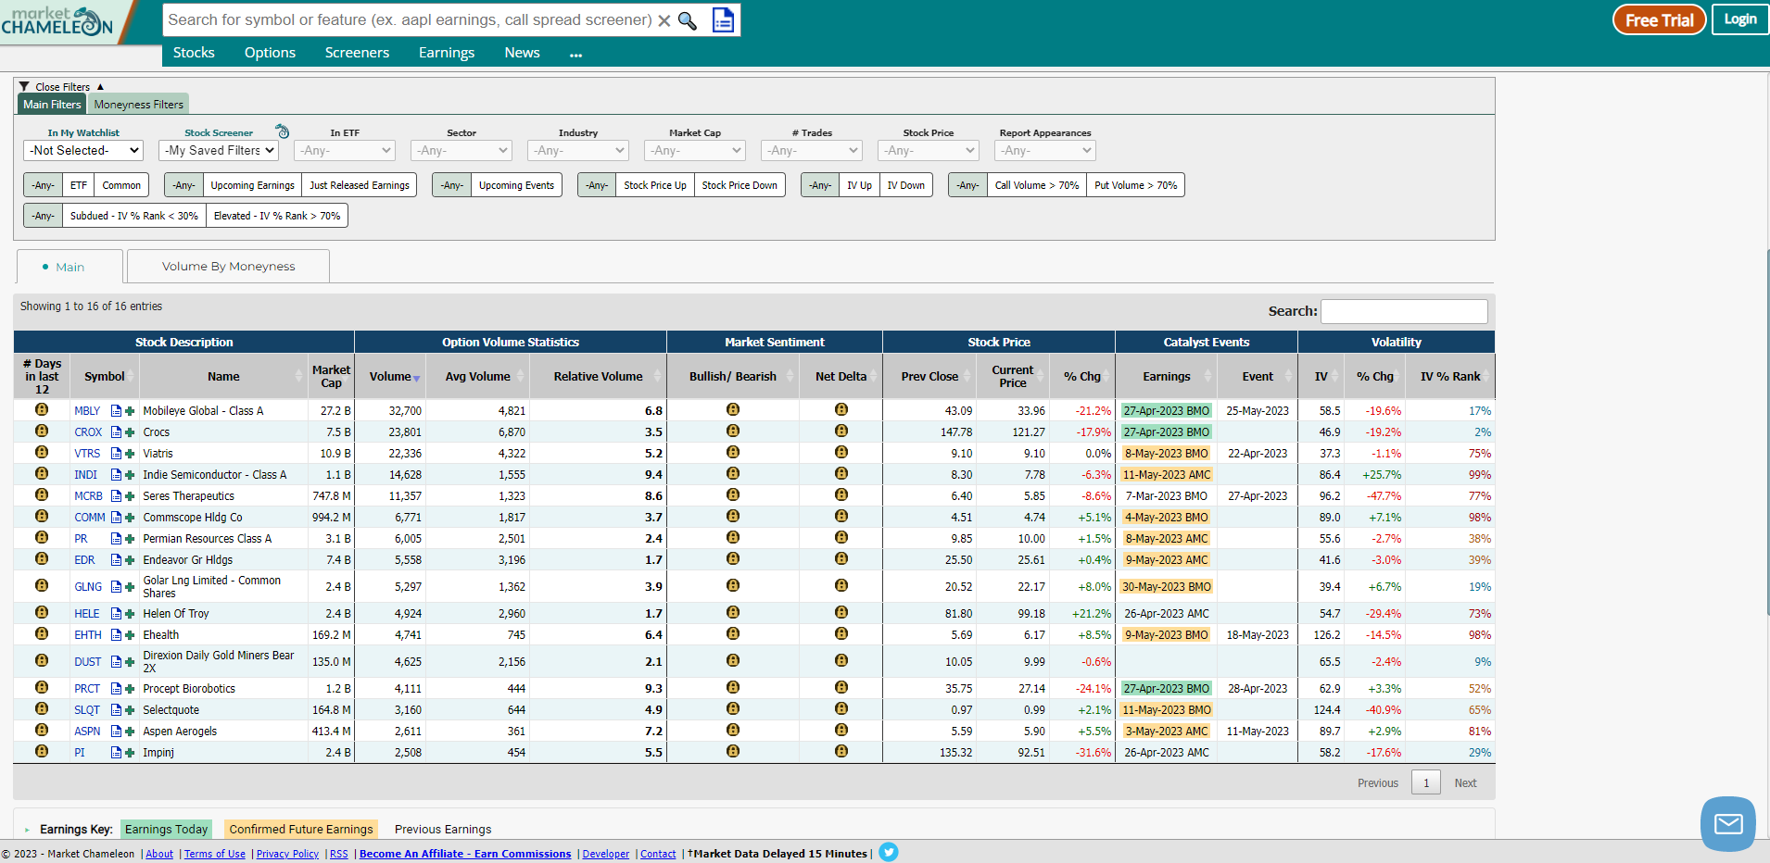1770x863 pixels.
Task: Open the chat message icon at bottom right
Action: (1728, 823)
